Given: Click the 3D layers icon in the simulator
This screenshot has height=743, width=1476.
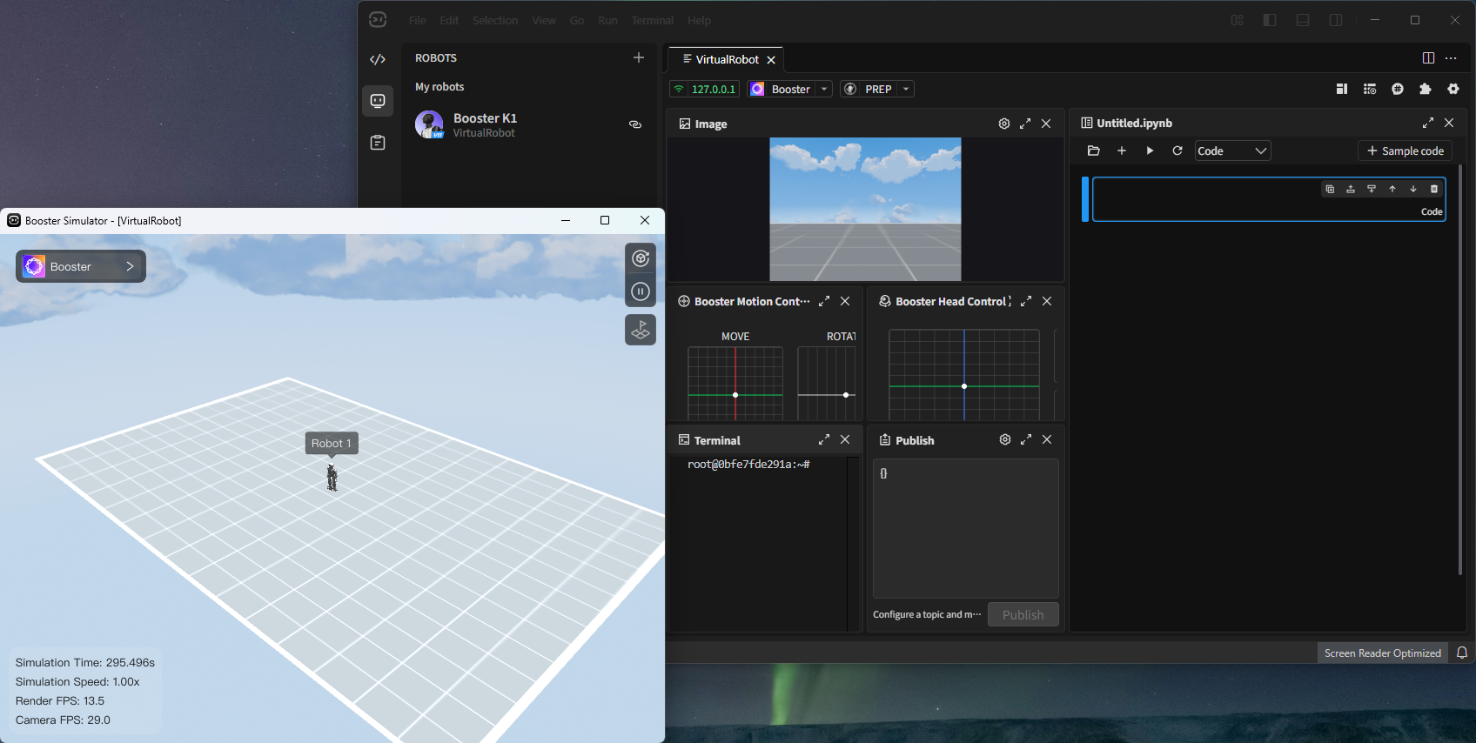Looking at the screenshot, I should click(641, 330).
